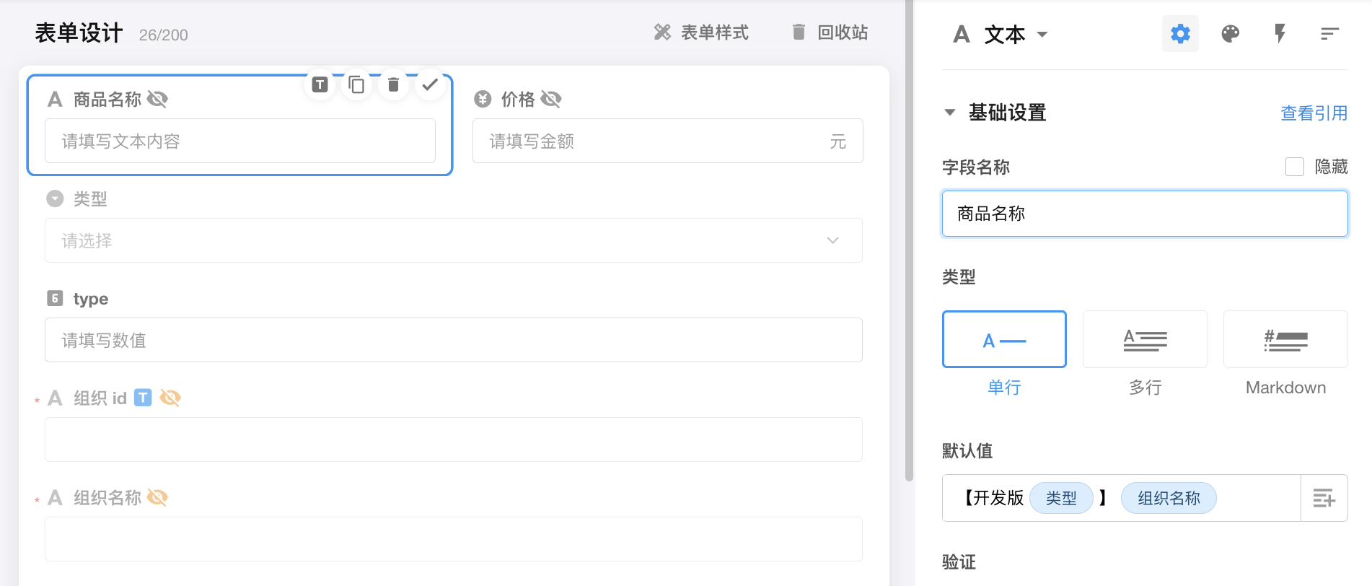Open the 类型 请选择 dropdown
This screenshot has width=1372, height=586.
[453, 240]
